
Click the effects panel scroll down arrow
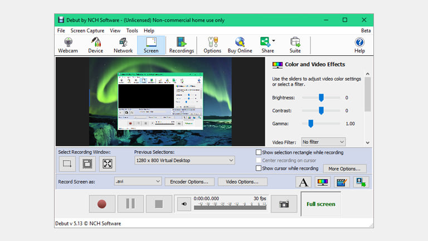[x=368, y=143]
